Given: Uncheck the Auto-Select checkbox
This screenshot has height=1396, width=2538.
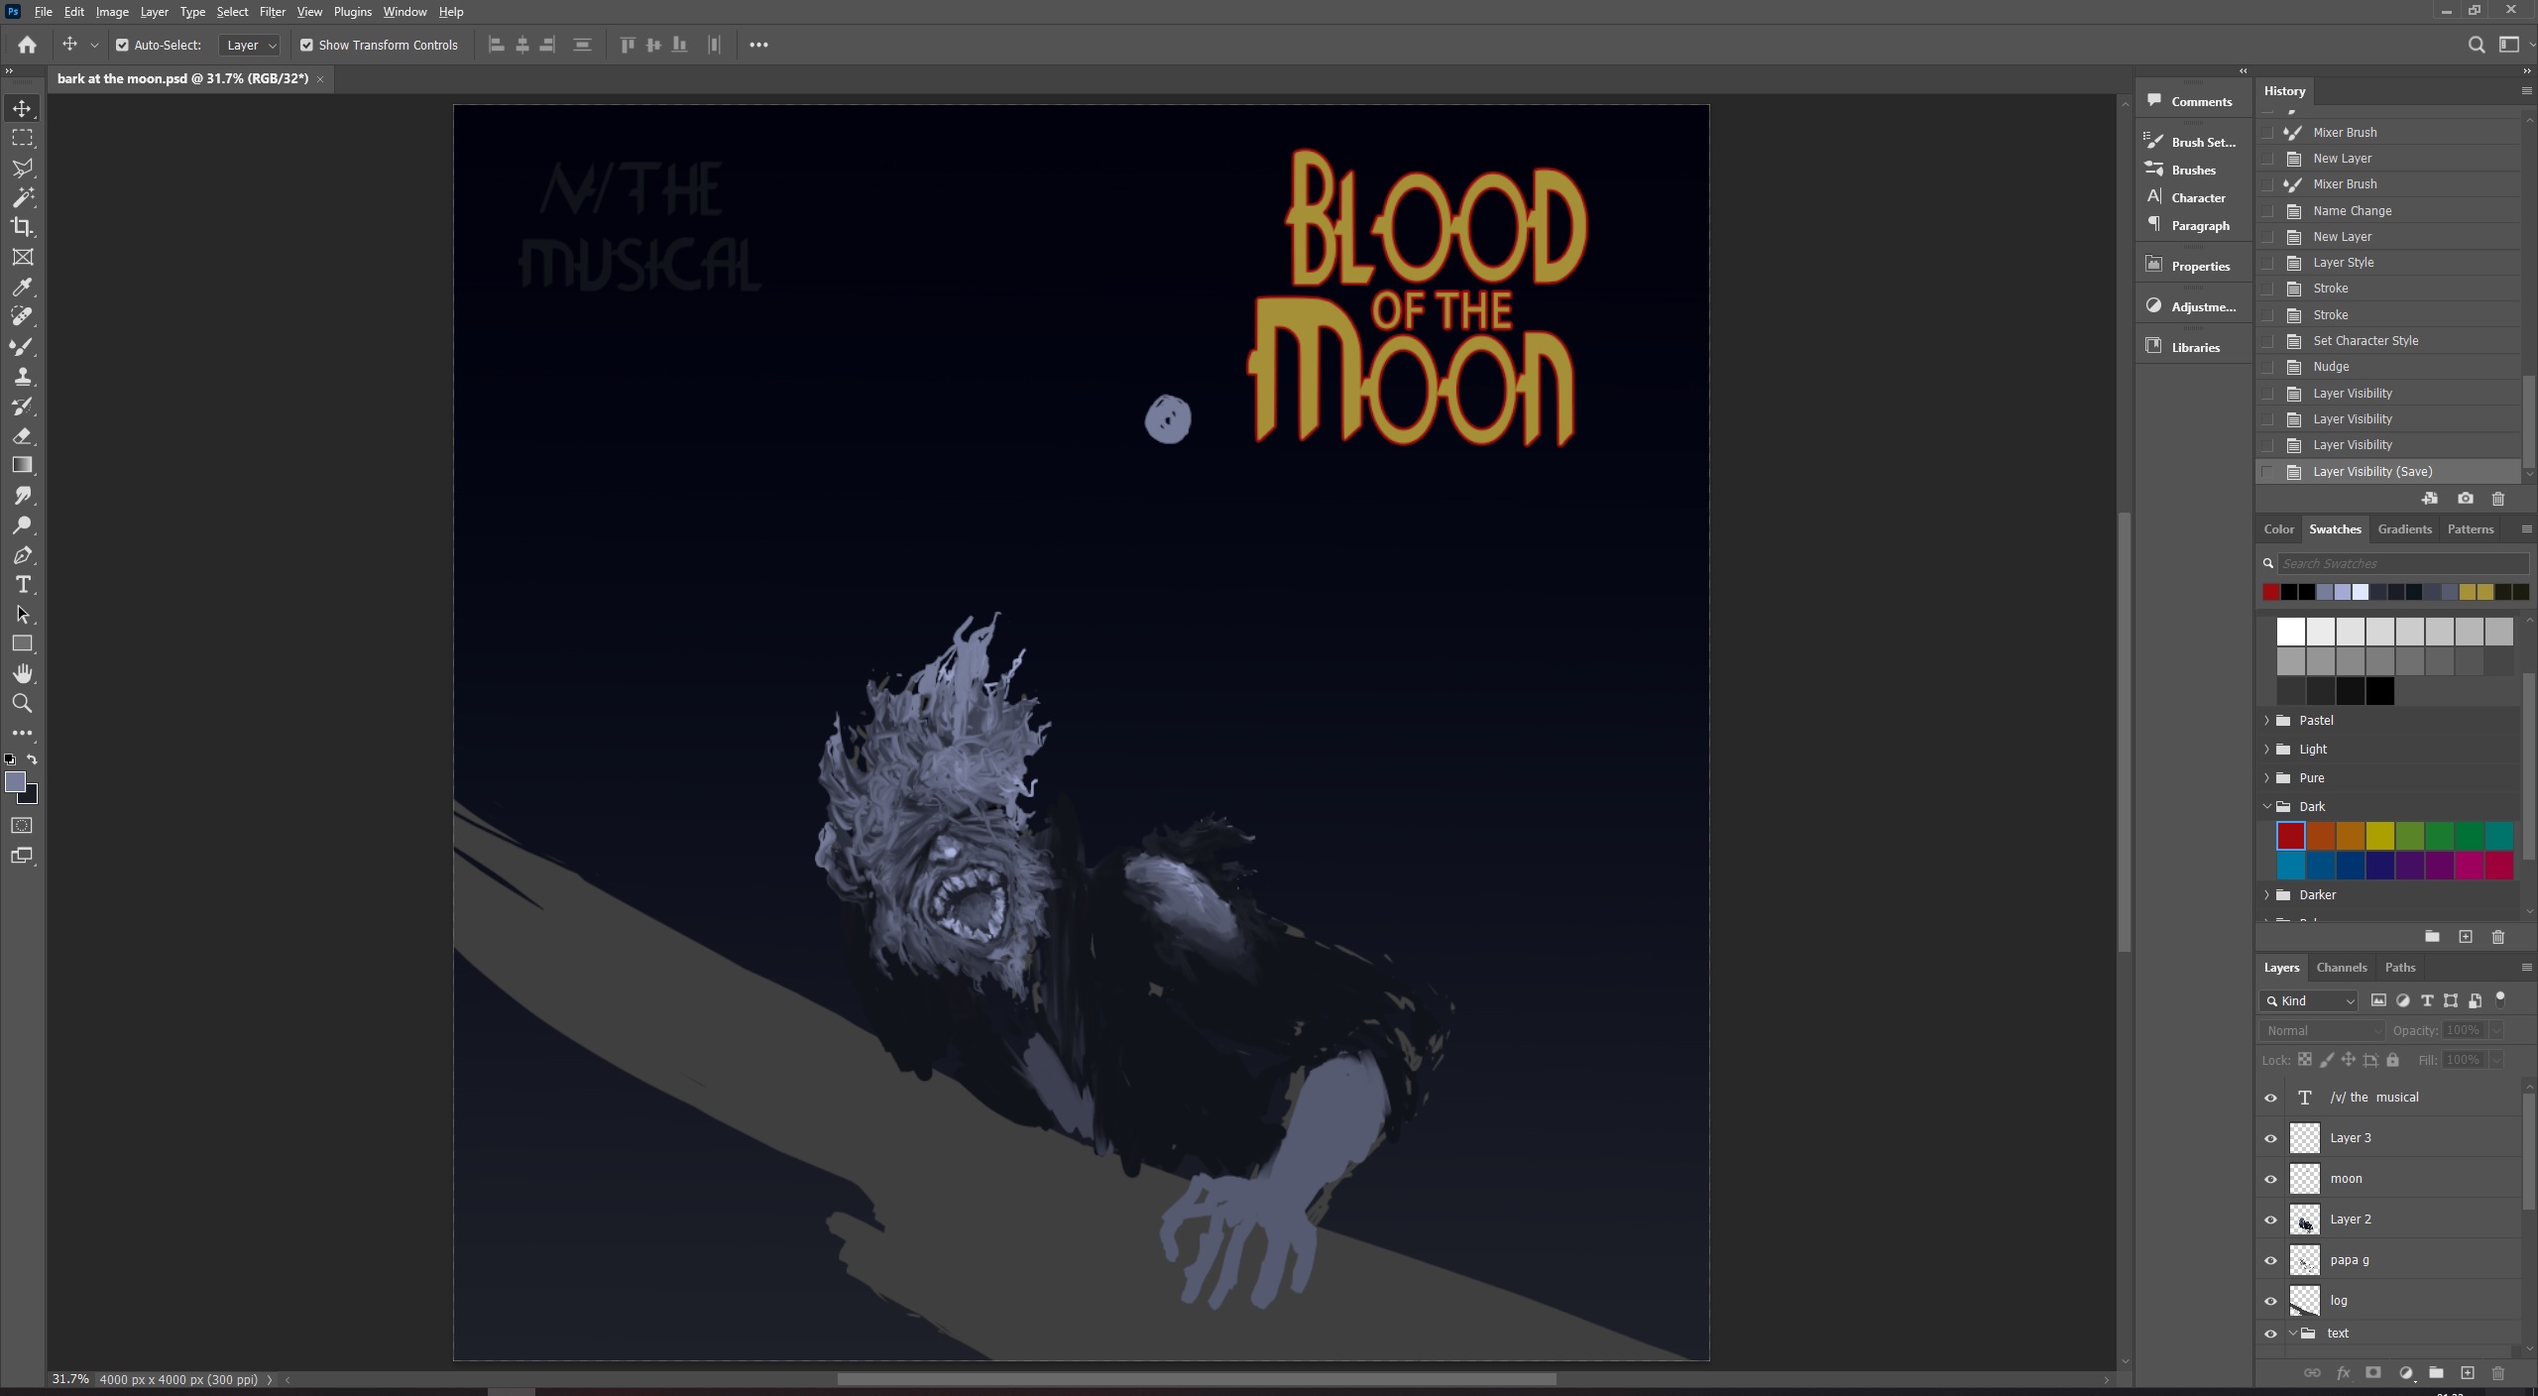Looking at the screenshot, I should [x=122, y=45].
